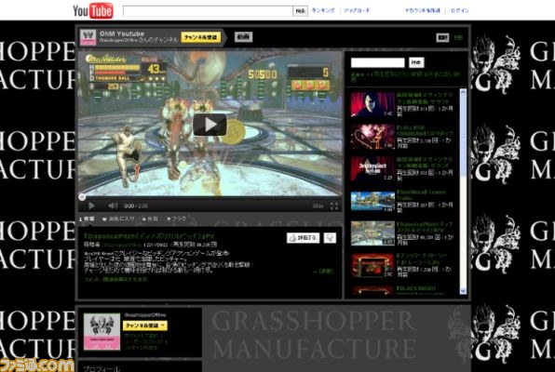Switch to grid view icon in channel bar
The height and width of the screenshot is (372, 555).
pyautogui.click(x=458, y=37)
